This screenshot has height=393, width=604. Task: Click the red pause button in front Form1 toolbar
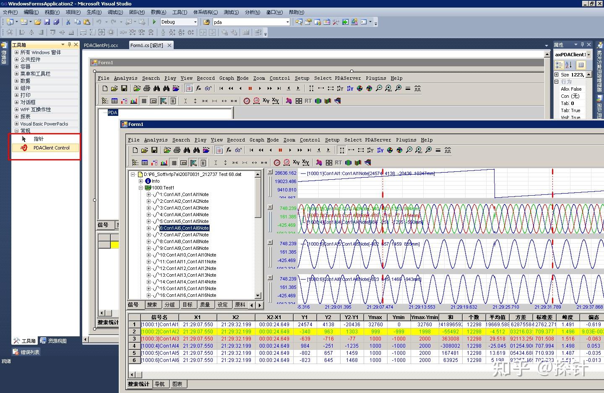[280, 150]
